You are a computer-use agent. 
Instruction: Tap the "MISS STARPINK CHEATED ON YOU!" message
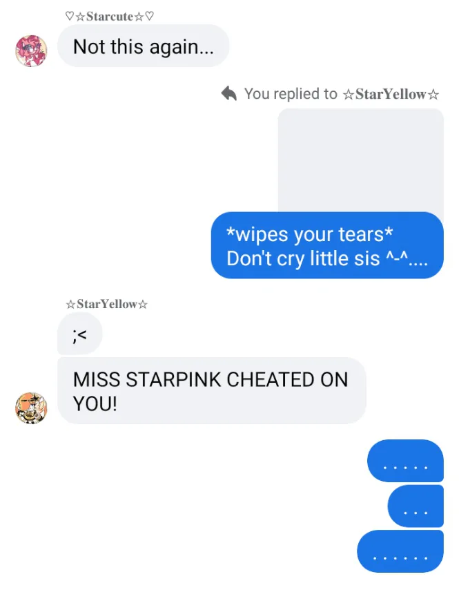pos(212,390)
